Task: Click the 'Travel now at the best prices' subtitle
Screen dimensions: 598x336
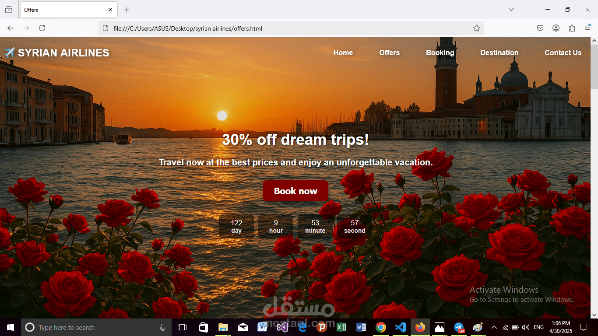Action: click(x=295, y=162)
